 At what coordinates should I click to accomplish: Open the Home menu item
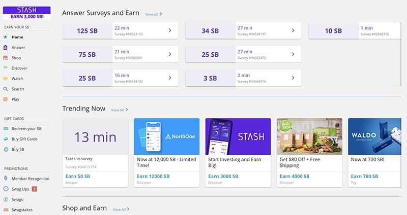point(17,37)
